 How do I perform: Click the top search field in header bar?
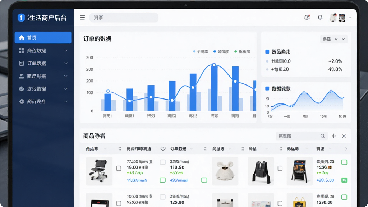click(x=124, y=18)
